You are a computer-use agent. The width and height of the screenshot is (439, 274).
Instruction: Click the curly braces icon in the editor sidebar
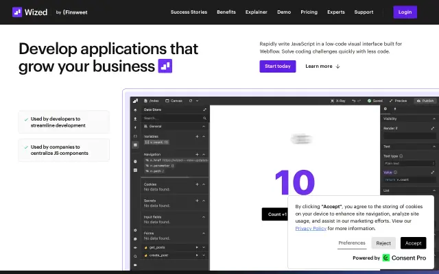(x=135, y=136)
